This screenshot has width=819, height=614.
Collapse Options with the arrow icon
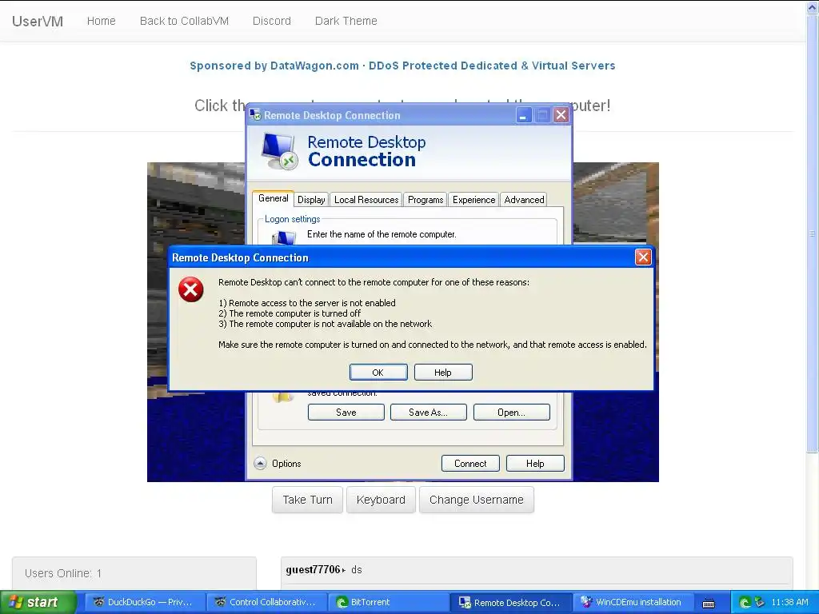click(260, 463)
